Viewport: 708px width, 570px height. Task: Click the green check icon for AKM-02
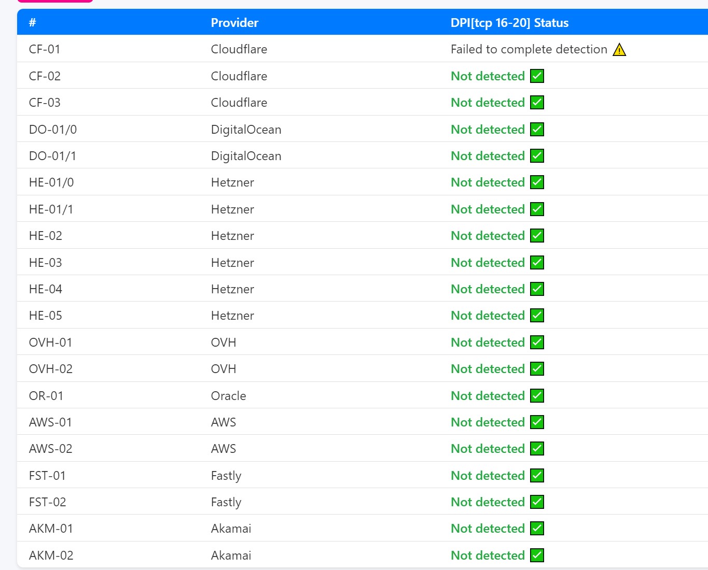click(537, 555)
